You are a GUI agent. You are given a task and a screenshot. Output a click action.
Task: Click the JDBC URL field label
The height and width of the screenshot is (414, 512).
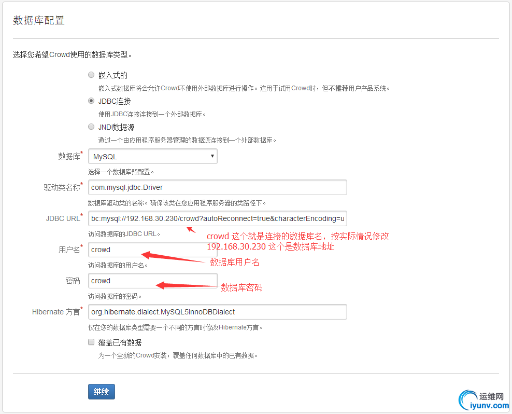click(x=64, y=218)
